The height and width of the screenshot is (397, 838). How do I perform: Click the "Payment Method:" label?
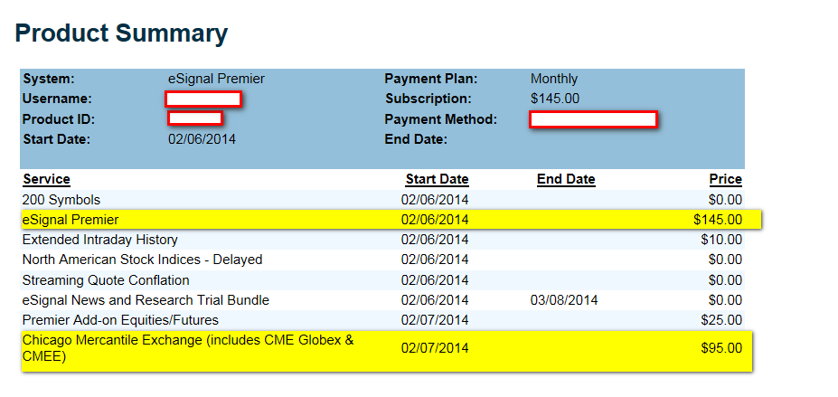(x=441, y=119)
